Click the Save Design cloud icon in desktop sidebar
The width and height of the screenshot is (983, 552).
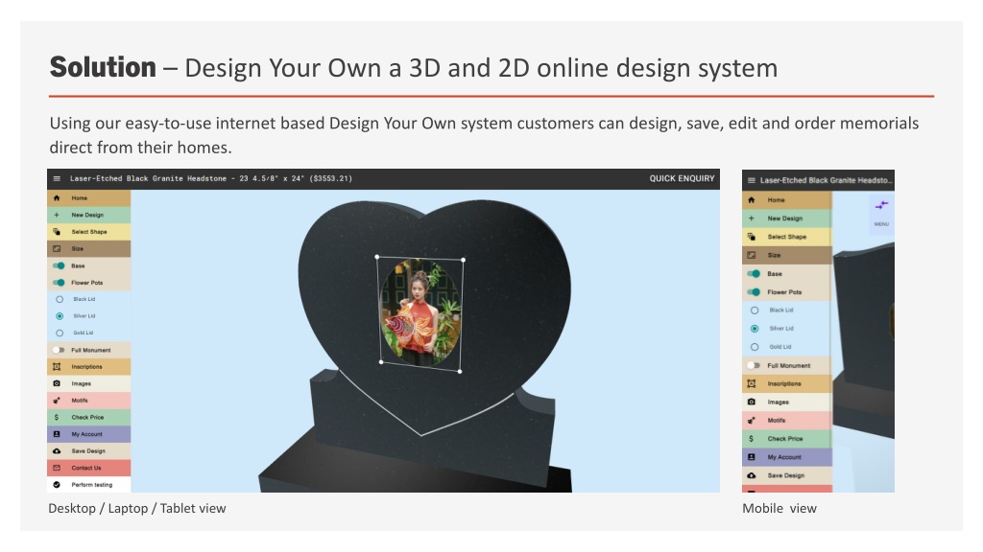tap(57, 451)
